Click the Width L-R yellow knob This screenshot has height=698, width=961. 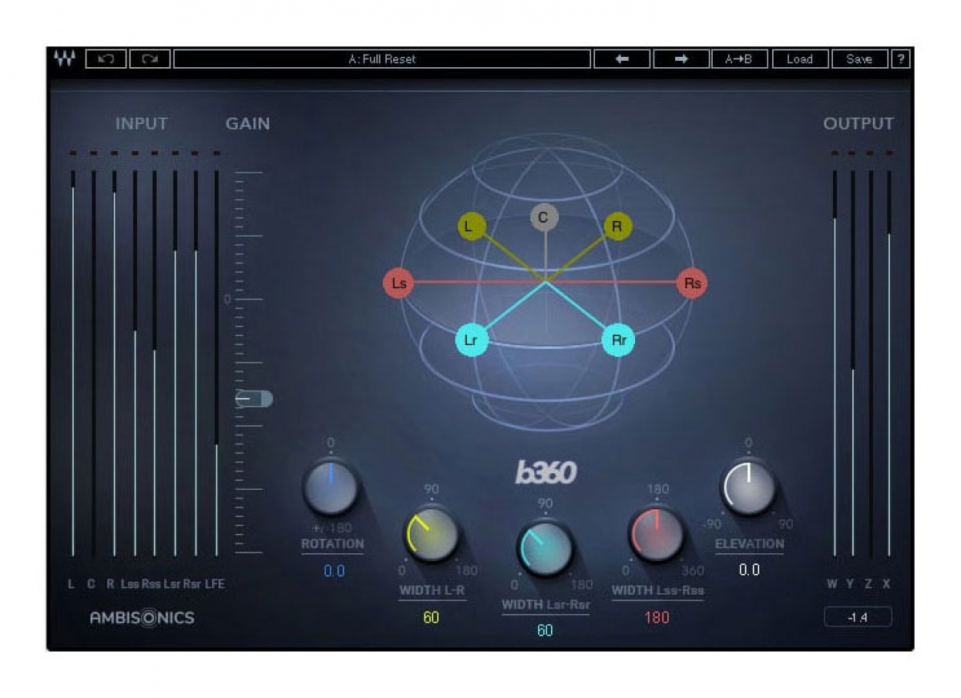tap(431, 535)
